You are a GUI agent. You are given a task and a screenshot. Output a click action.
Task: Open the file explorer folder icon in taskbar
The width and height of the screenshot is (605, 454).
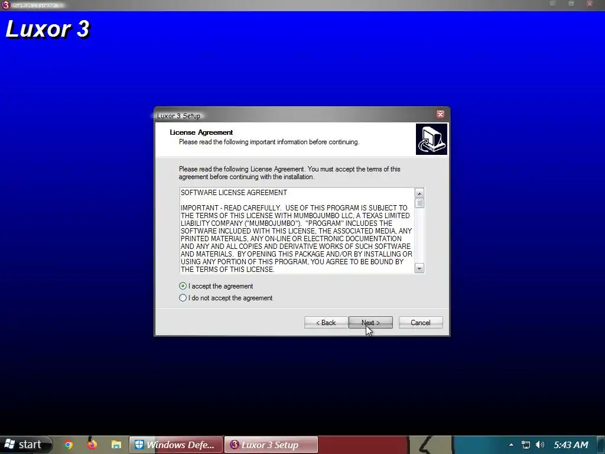[x=116, y=445]
